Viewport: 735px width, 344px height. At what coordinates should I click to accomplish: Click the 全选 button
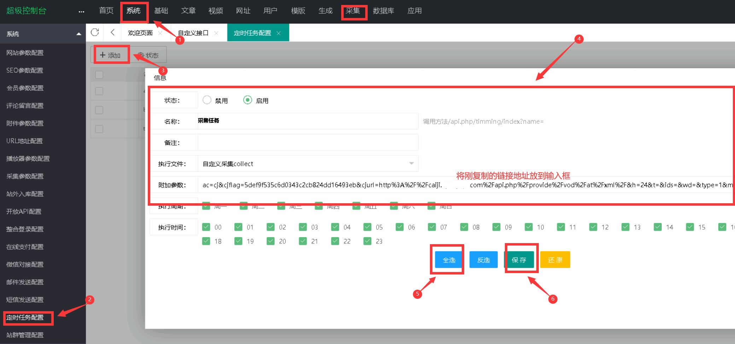[x=449, y=260]
